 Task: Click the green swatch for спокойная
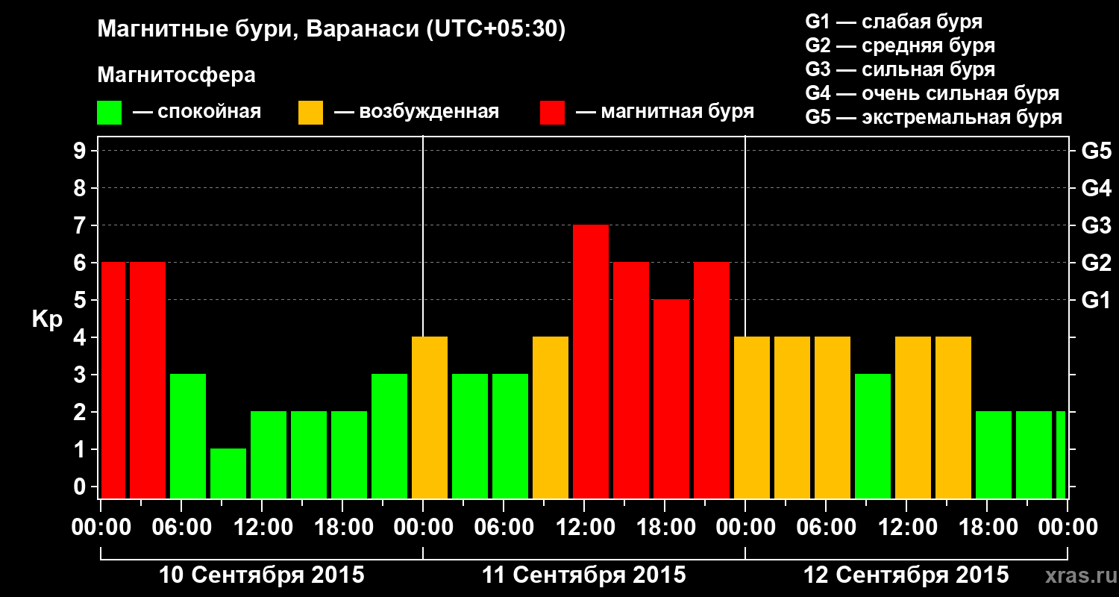(109, 113)
